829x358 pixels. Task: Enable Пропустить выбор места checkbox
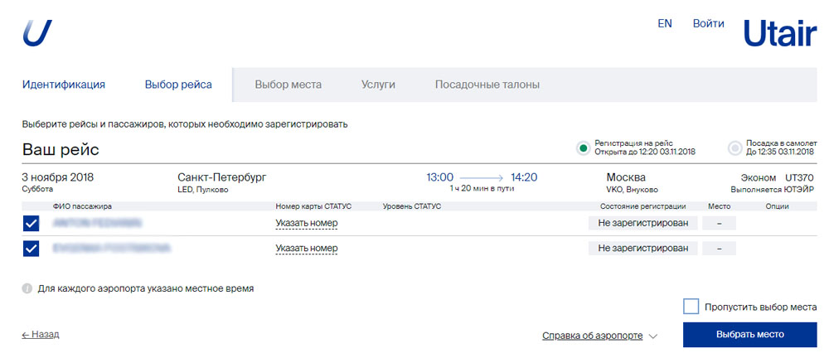tap(691, 307)
